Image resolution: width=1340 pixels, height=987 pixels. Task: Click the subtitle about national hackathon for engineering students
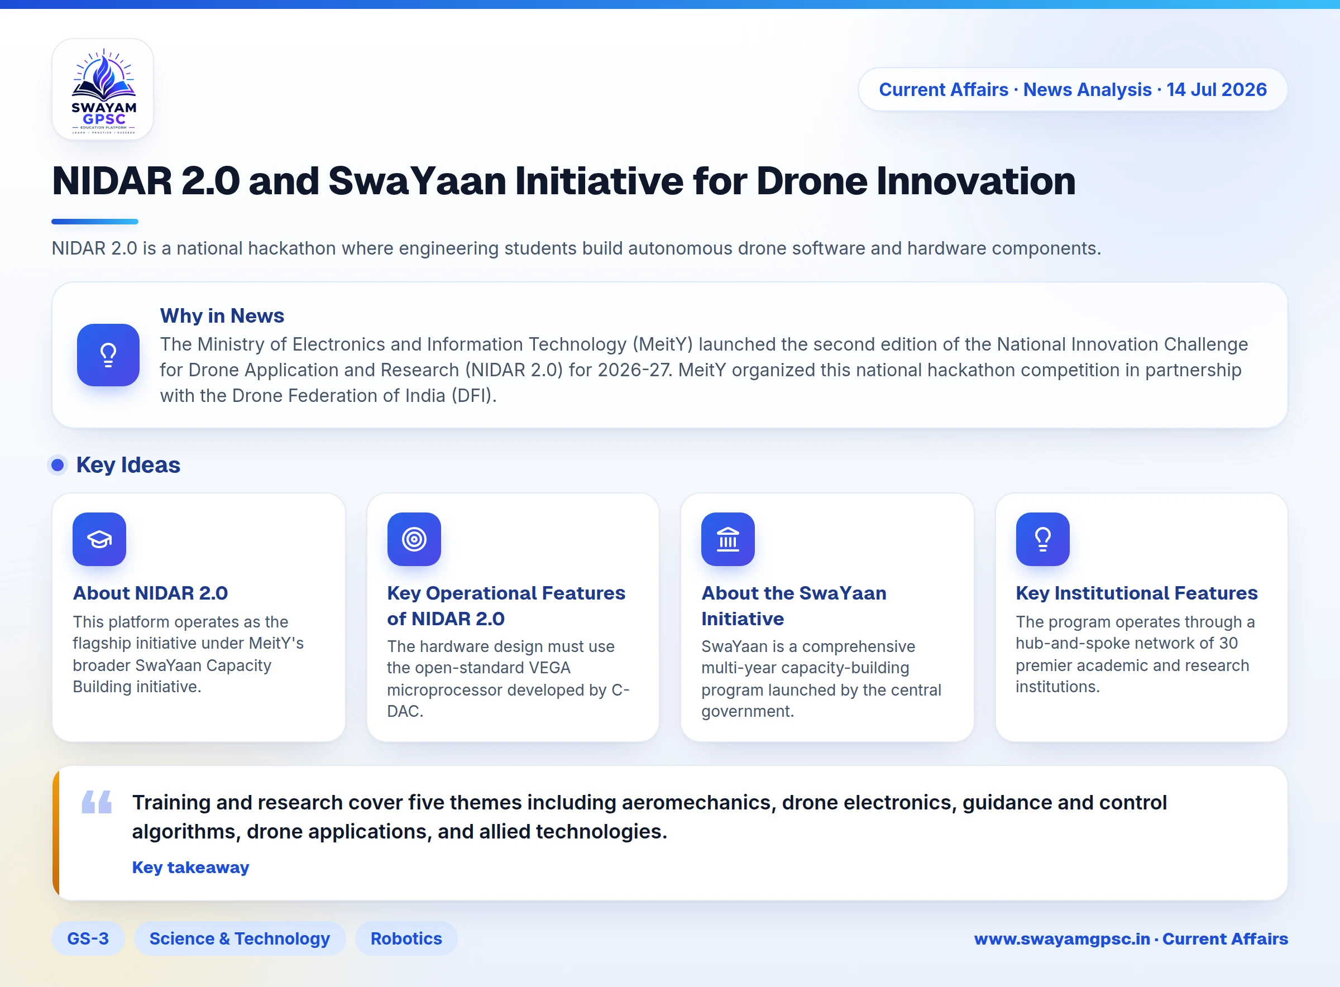click(576, 248)
